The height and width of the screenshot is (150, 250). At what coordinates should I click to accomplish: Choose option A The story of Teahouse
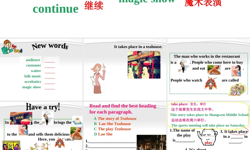coord(115,118)
